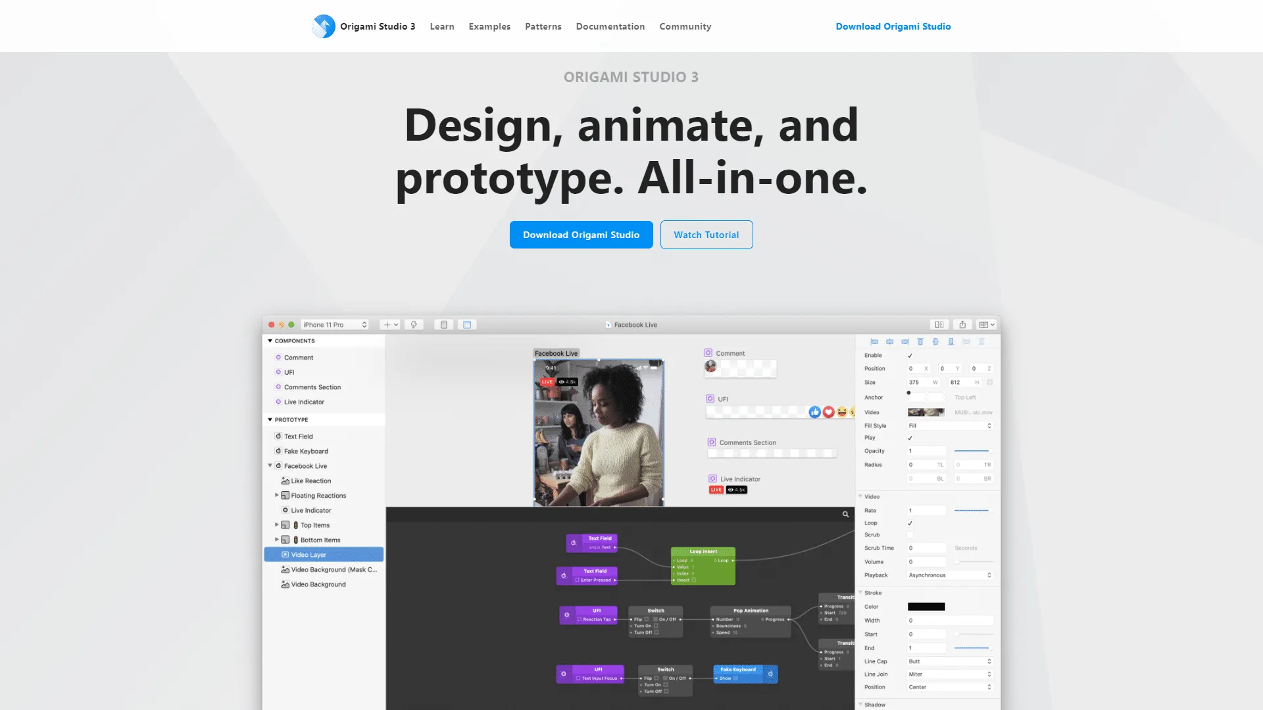Open the Community nav item
Viewport: 1263px width, 710px height.
(x=685, y=26)
